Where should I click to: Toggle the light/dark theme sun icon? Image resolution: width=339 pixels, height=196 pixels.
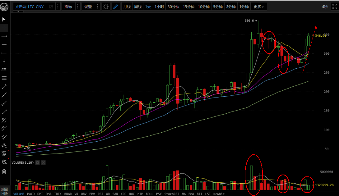(x=106, y=7)
